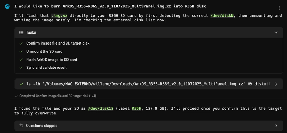Click the checkmark next to Completed Confirm image status
This screenshot has height=133, width=287.
click(16, 96)
